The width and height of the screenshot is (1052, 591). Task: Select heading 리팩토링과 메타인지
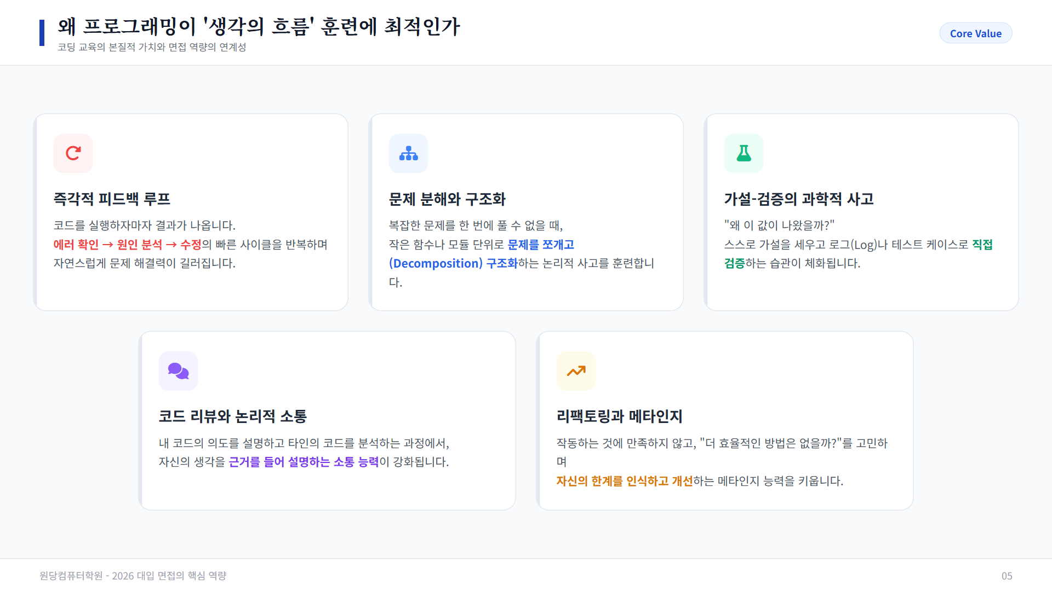click(619, 416)
